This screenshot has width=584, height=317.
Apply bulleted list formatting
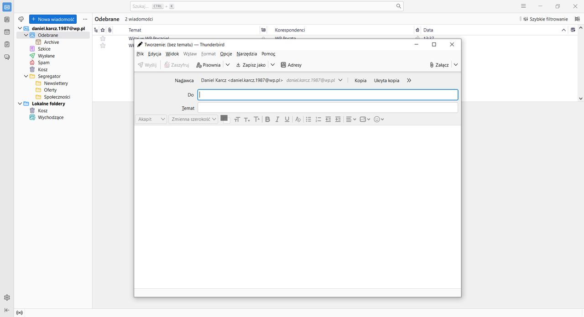coord(308,119)
